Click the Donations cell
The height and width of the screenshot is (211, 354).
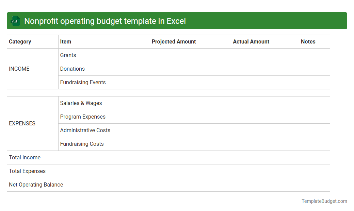pos(72,69)
